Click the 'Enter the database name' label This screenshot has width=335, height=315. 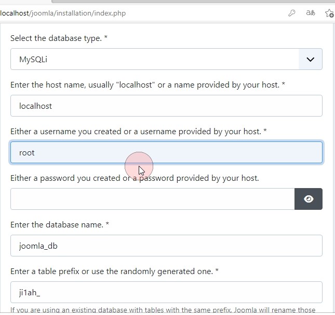pos(60,225)
